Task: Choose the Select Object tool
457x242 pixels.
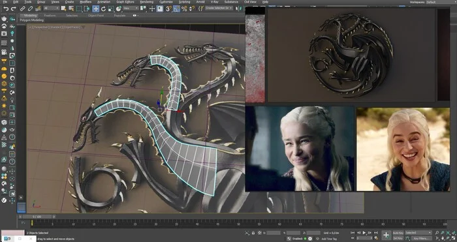Action: (63, 8)
